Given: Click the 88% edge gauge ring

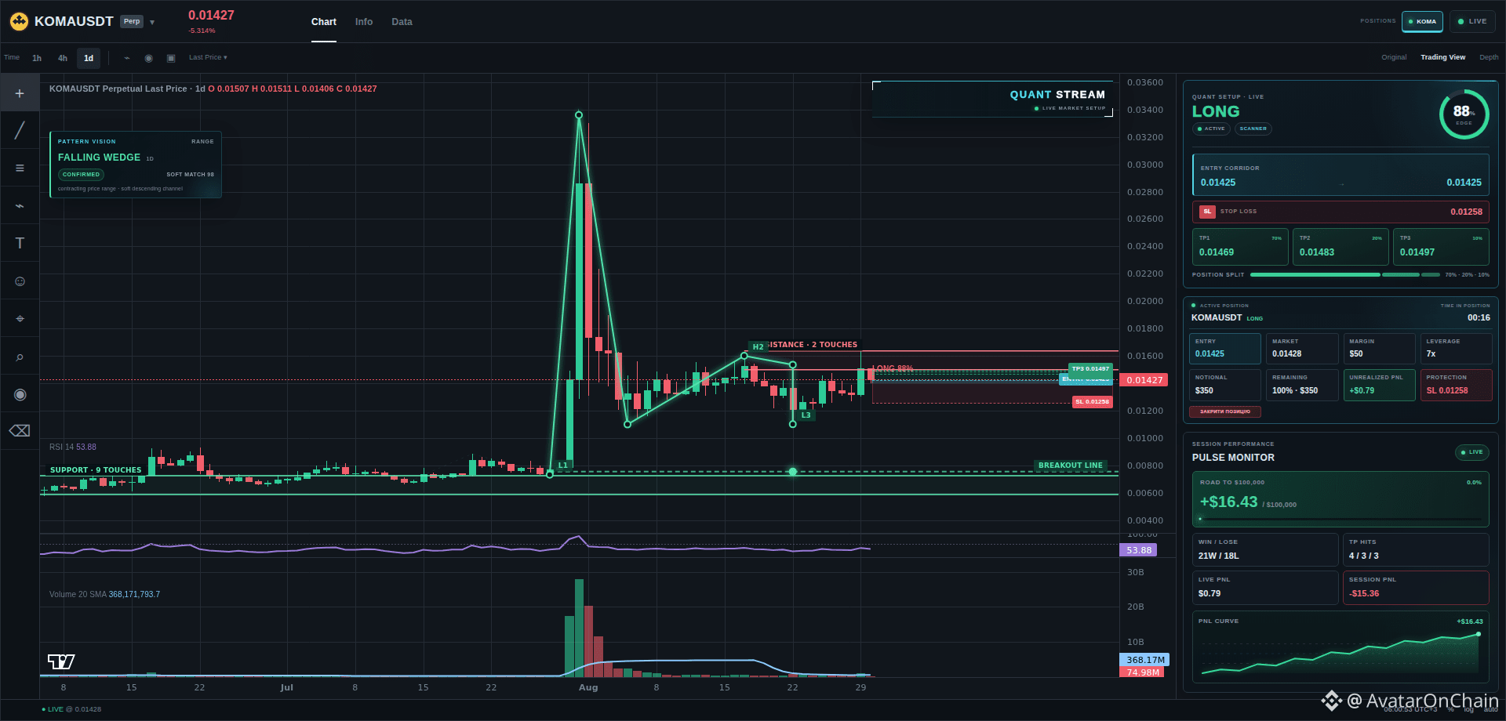Looking at the screenshot, I should point(1464,114).
